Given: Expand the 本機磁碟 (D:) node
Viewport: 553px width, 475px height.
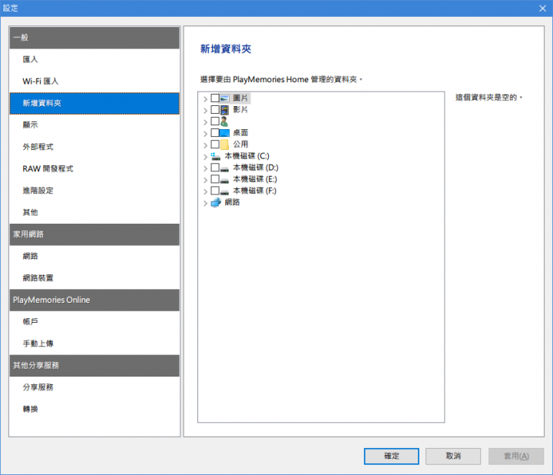Looking at the screenshot, I should click(205, 168).
